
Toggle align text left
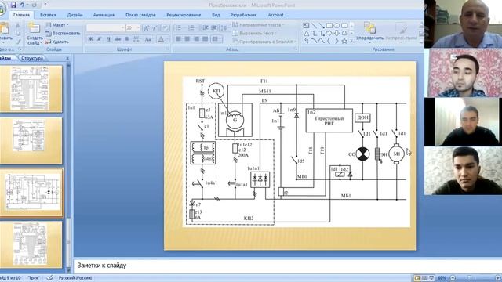[x=178, y=38]
